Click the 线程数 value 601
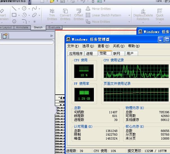The image size is (170, 154). coord(115,116)
